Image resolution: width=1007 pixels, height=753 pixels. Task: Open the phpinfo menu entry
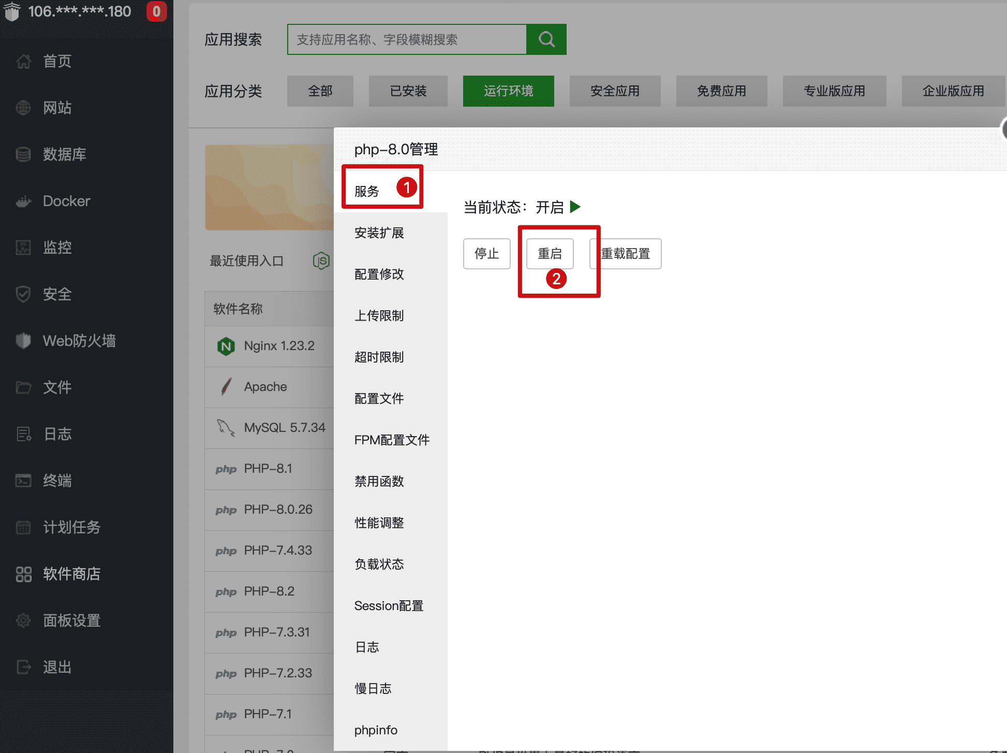click(x=376, y=730)
